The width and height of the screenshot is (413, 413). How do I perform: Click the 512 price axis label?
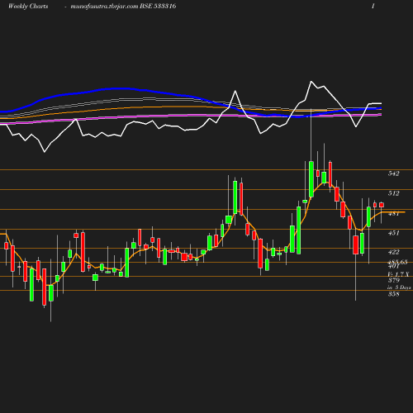[393, 193]
